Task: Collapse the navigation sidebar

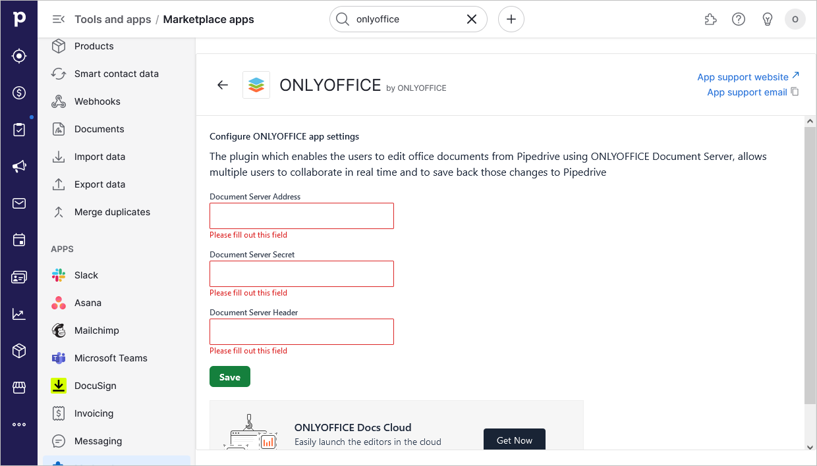Action: [x=59, y=19]
